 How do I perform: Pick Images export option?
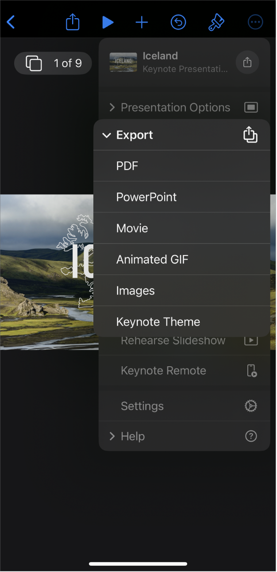click(182, 290)
